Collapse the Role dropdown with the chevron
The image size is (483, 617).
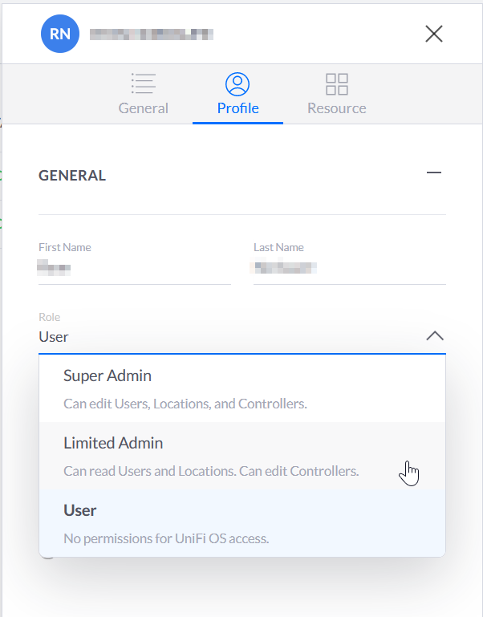coord(435,336)
